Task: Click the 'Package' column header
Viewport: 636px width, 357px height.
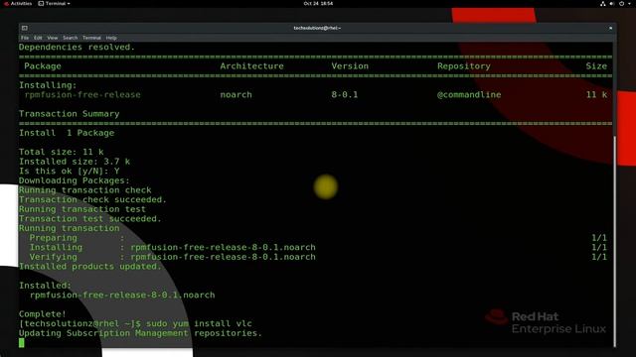Action: (x=43, y=66)
